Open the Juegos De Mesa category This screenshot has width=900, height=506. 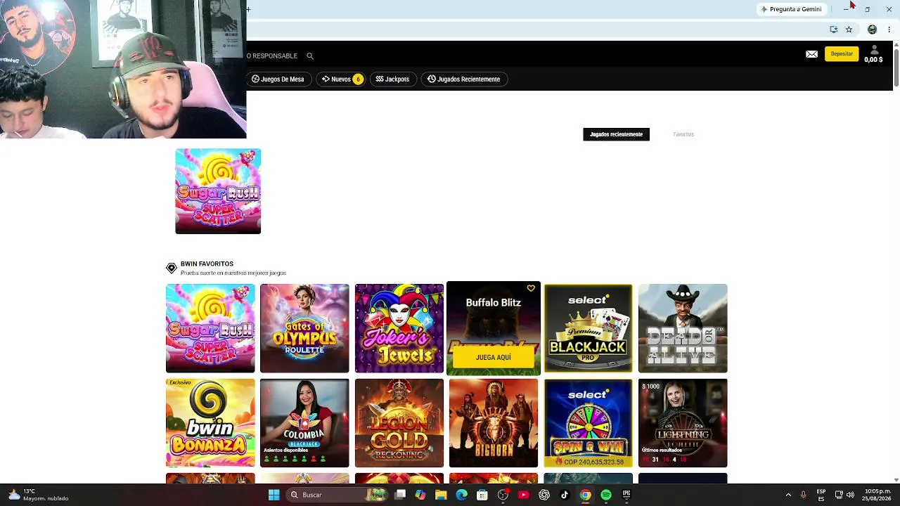[x=278, y=79]
